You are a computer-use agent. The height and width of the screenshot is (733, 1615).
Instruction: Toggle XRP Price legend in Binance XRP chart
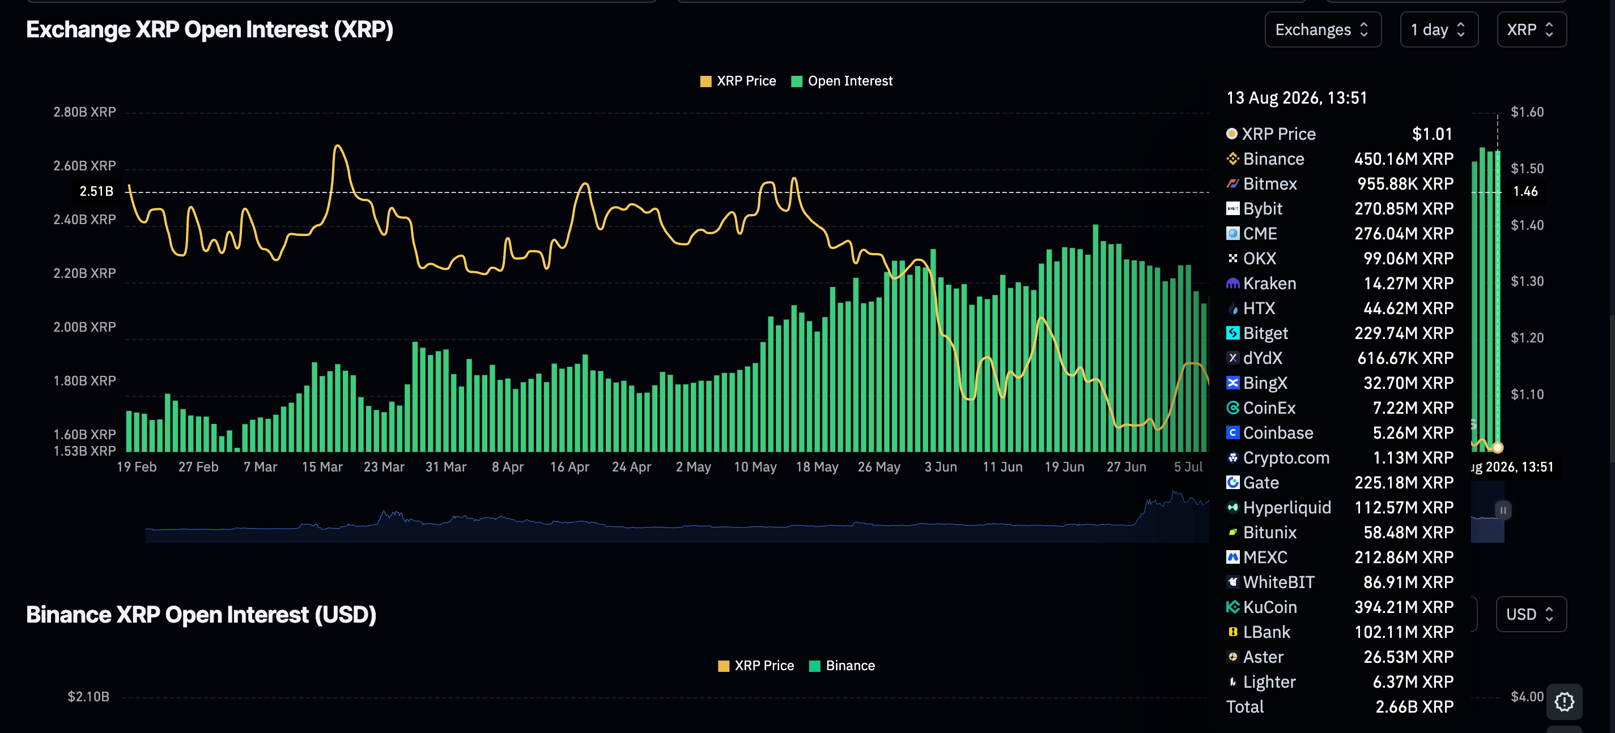click(756, 665)
